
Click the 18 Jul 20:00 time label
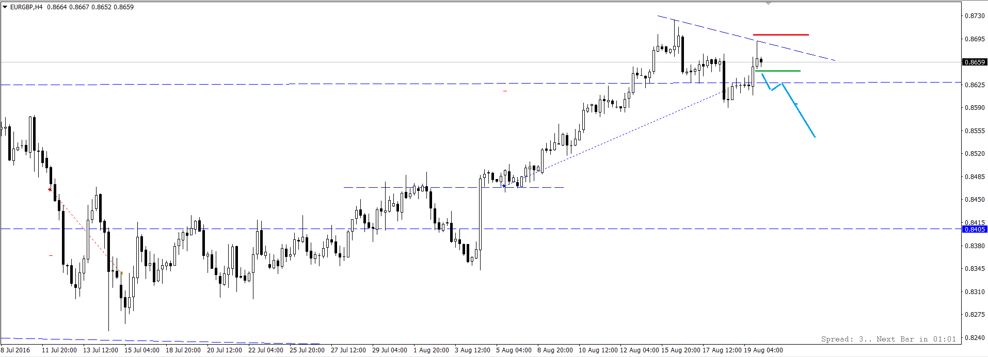183,350
